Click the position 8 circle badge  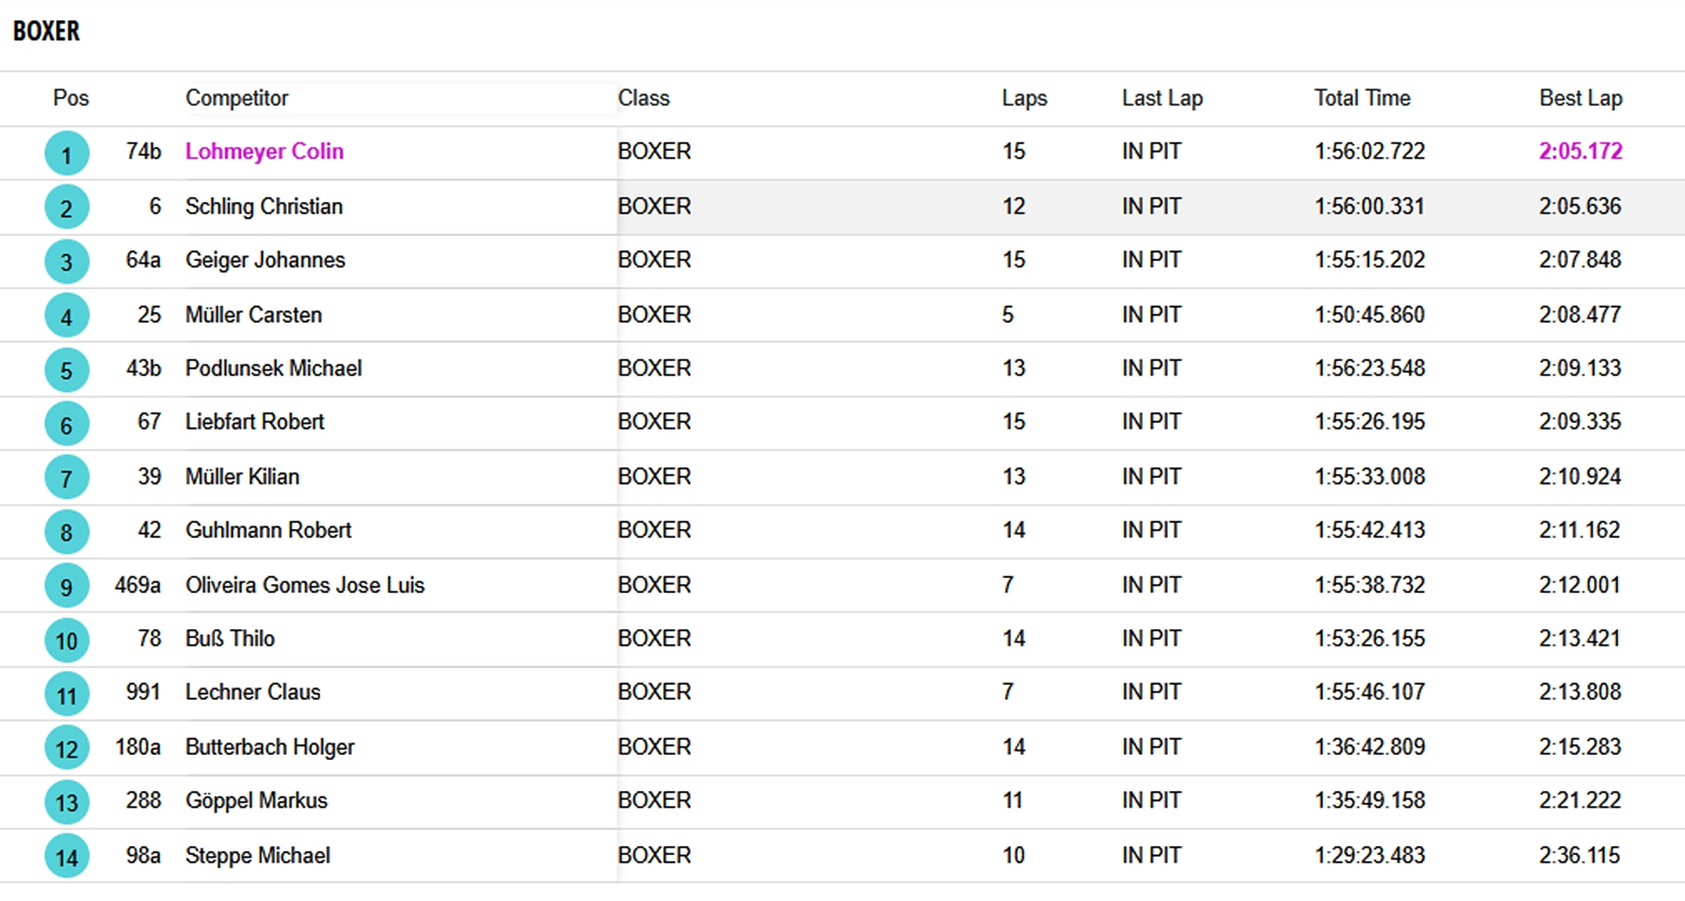67,532
